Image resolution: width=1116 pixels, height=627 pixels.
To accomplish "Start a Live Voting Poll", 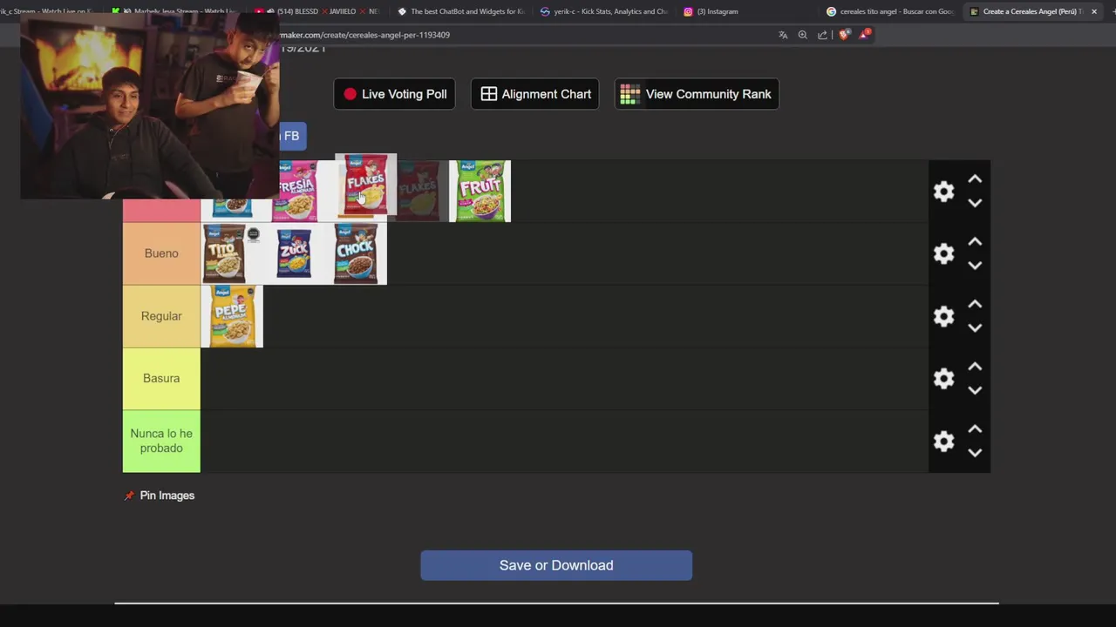I will point(394,94).
